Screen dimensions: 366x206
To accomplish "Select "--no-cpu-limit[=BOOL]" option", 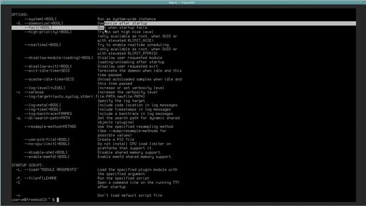I will pyautogui.click(x=47, y=144).
